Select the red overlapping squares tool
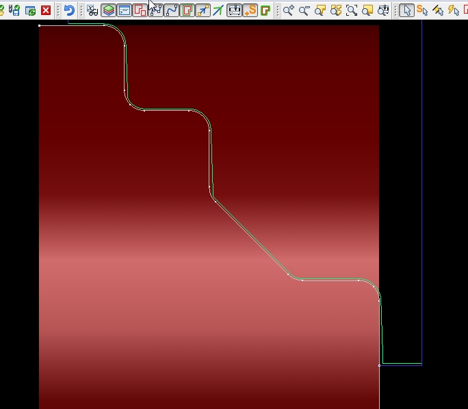Viewport: 468px width, 409px height. coord(140,10)
